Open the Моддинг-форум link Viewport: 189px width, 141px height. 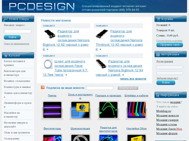(167, 133)
